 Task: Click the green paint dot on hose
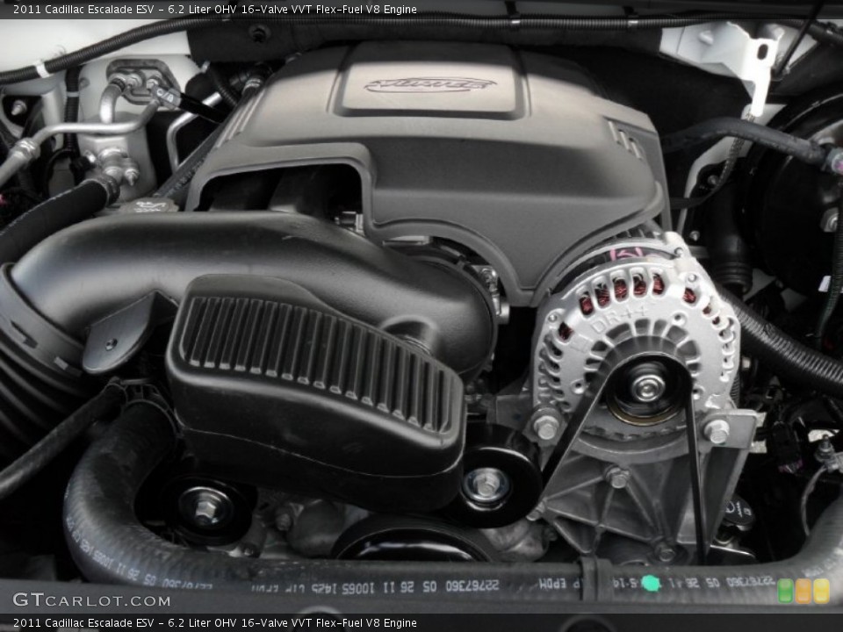tap(650, 583)
